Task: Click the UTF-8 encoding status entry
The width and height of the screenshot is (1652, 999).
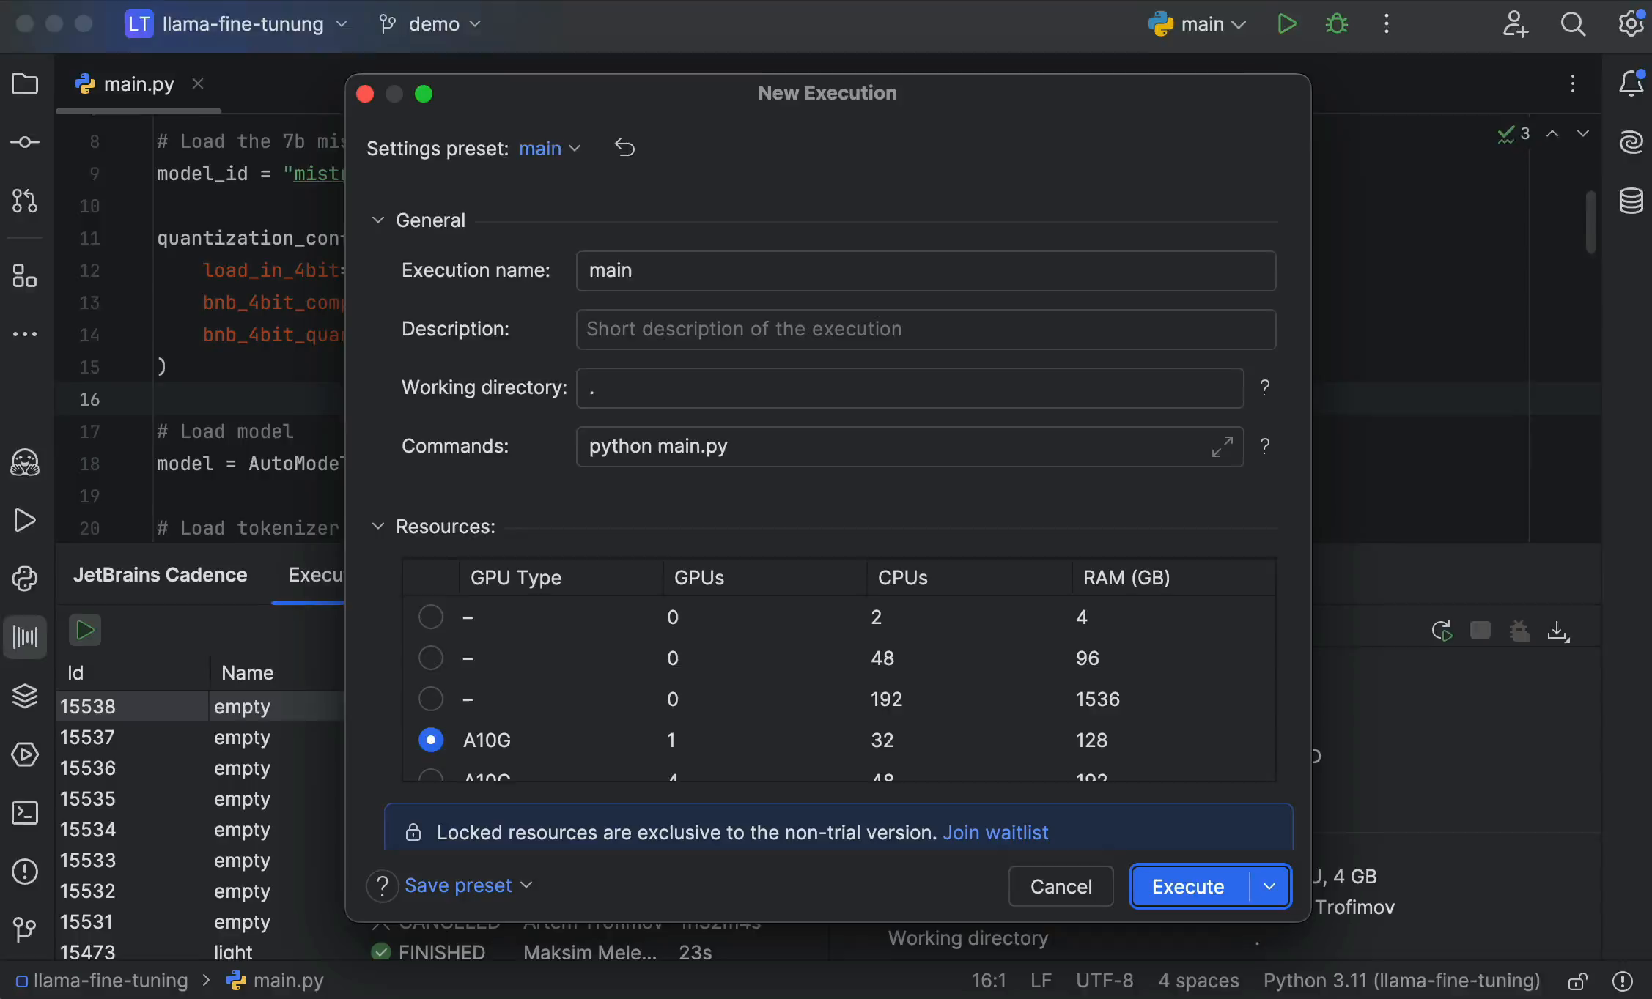Action: pyautogui.click(x=1104, y=980)
